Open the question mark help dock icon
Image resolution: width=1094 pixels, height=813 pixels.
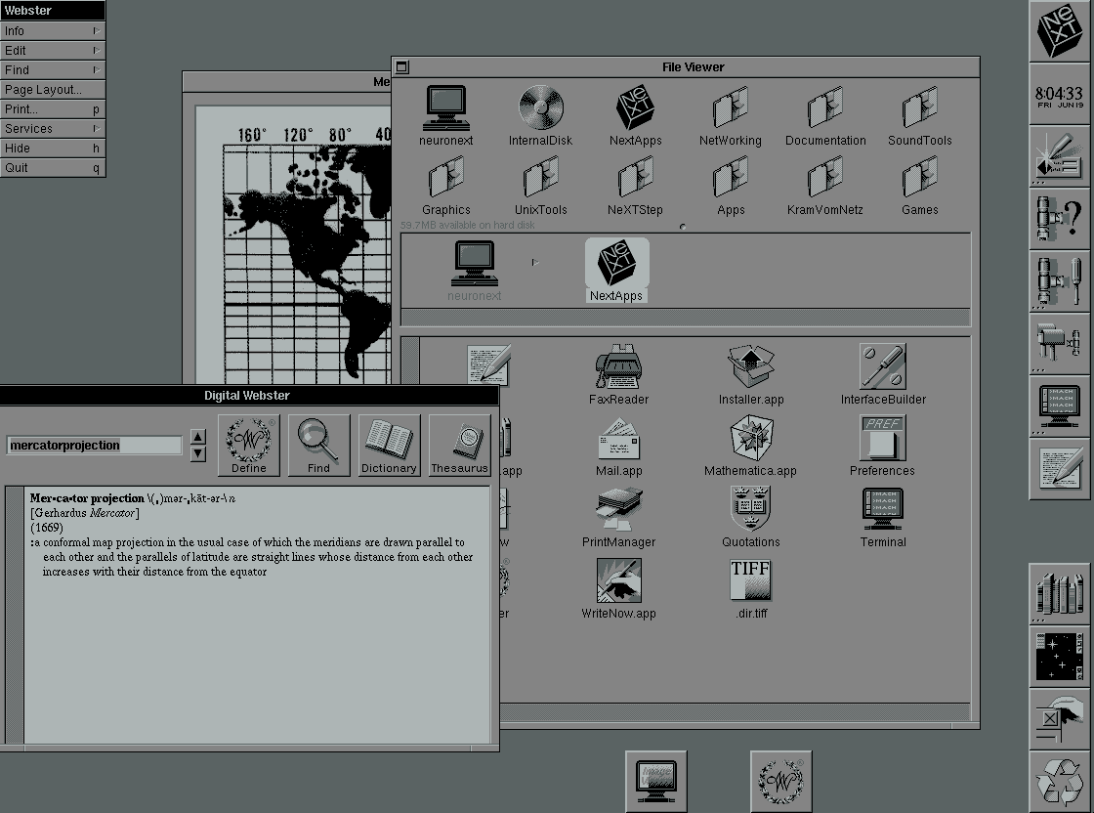[1059, 219]
